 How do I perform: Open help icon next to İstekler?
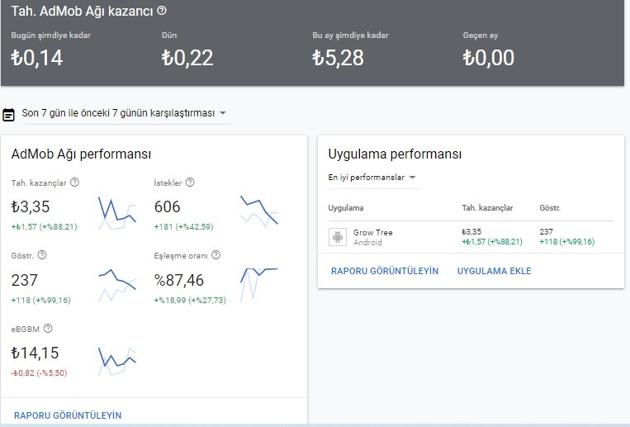(x=190, y=183)
